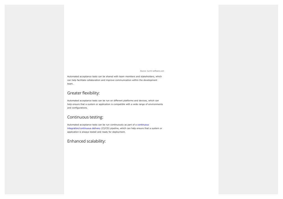Click the right gray sidebar area
The height and width of the screenshot is (199, 283).
point(248,99)
